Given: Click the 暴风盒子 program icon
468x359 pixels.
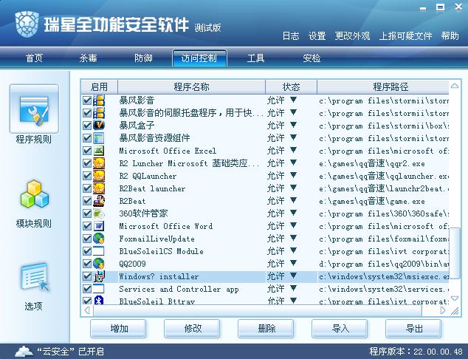Looking at the screenshot, I should click(x=99, y=126).
